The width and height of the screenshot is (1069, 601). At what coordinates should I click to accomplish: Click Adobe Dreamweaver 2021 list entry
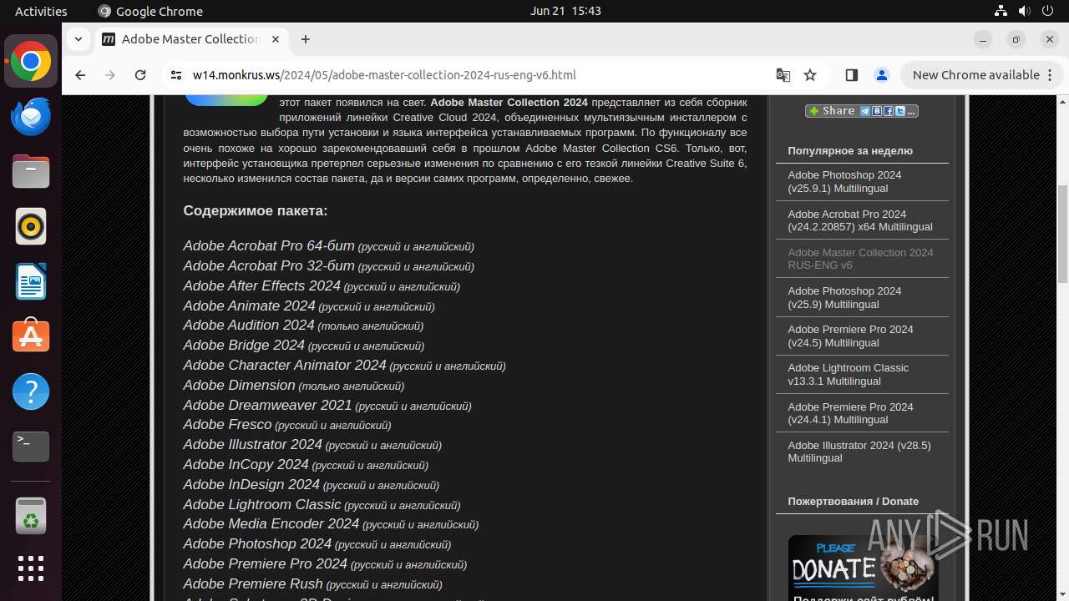pyautogui.click(x=327, y=405)
